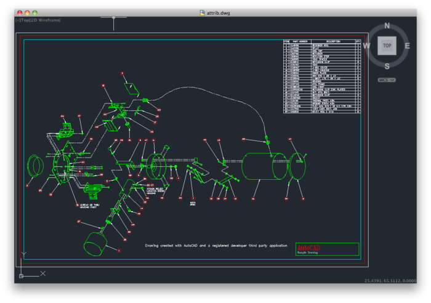Click the S compass label on ViewCube

pos(387,67)
